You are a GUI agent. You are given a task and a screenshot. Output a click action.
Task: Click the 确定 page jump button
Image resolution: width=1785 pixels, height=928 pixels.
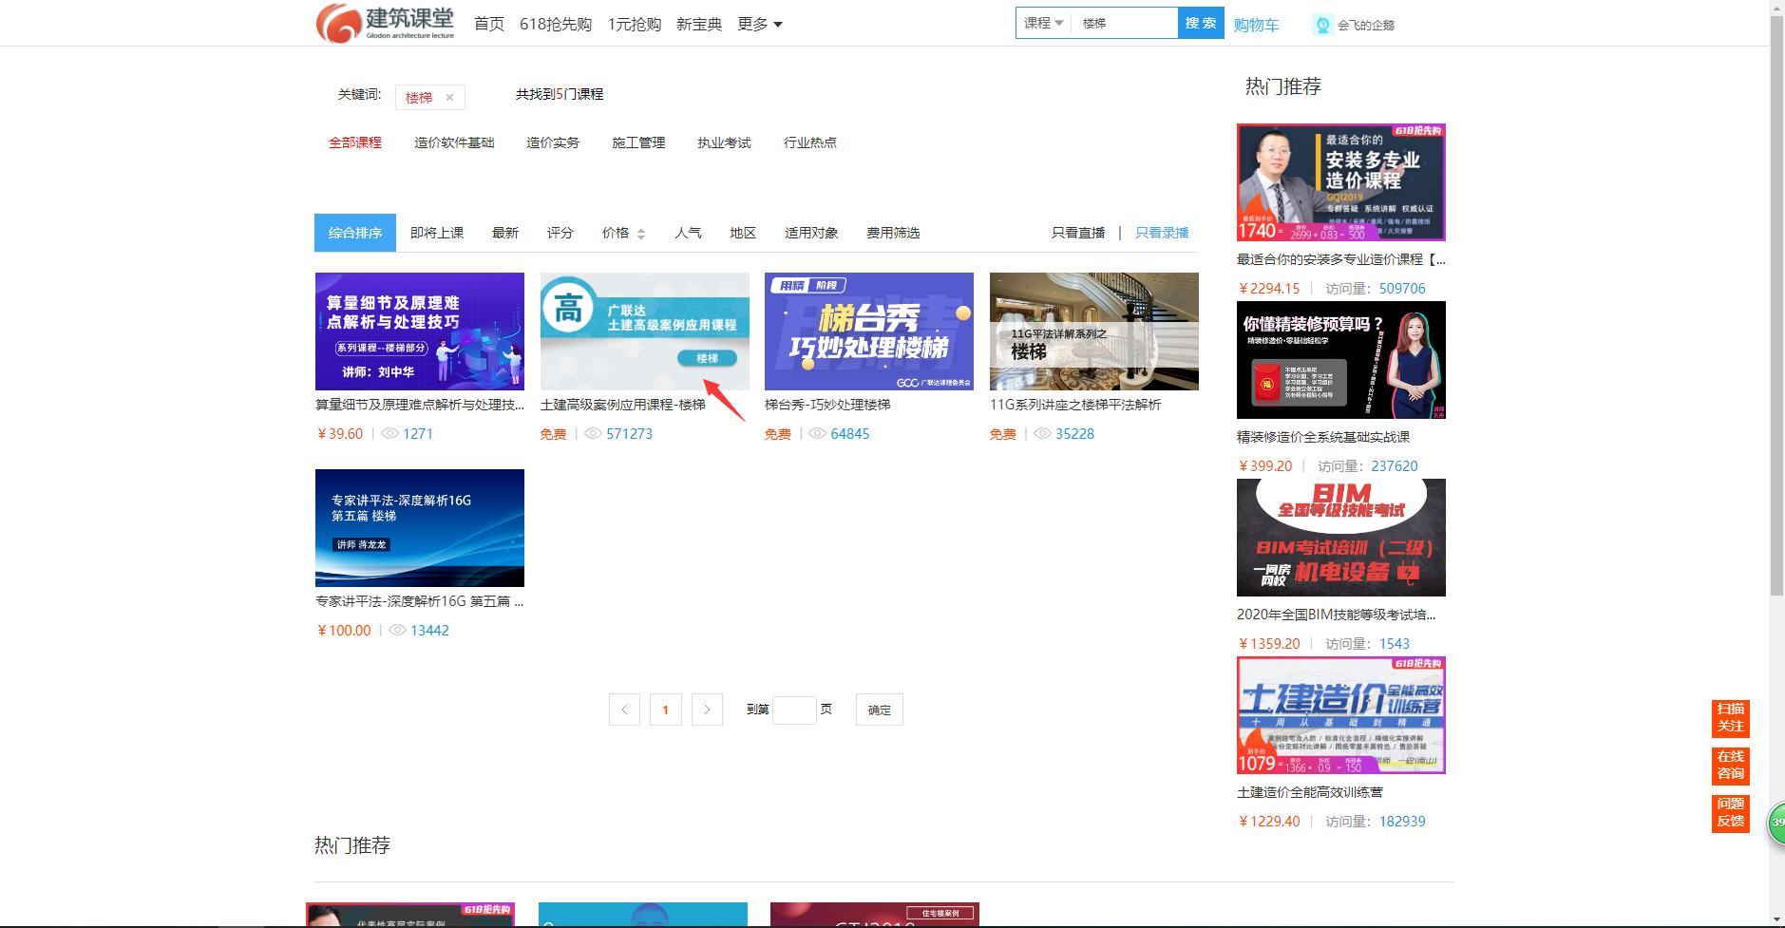pyautogui.click(x=880, y=710)
